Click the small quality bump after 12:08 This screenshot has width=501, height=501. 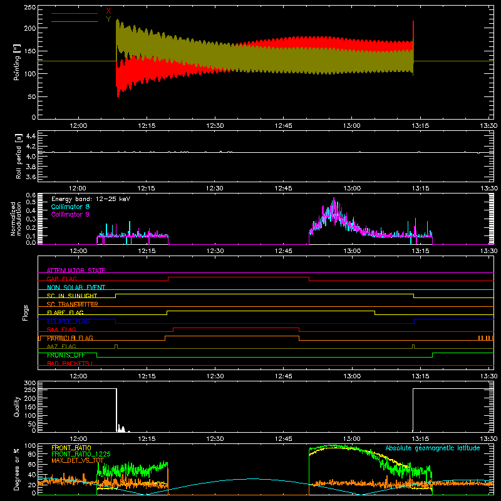(121, 428)
